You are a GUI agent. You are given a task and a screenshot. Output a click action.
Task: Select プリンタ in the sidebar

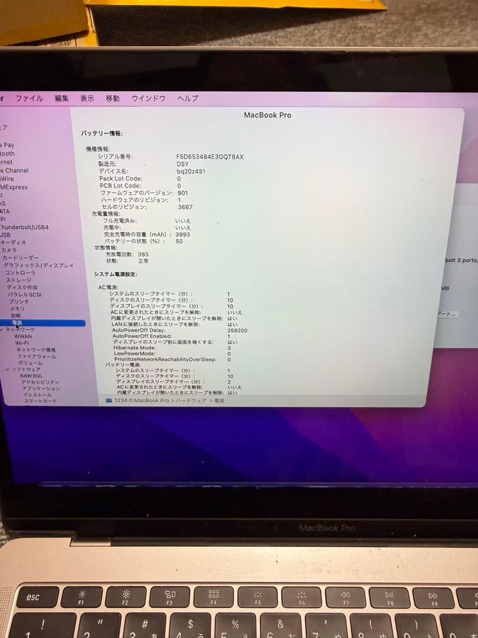(x=19, y=301)
